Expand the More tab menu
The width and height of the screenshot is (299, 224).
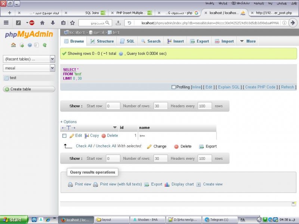(x=247, y=41)
